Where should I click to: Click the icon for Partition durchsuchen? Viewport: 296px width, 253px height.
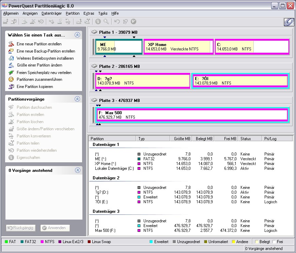tap(11, 107)
